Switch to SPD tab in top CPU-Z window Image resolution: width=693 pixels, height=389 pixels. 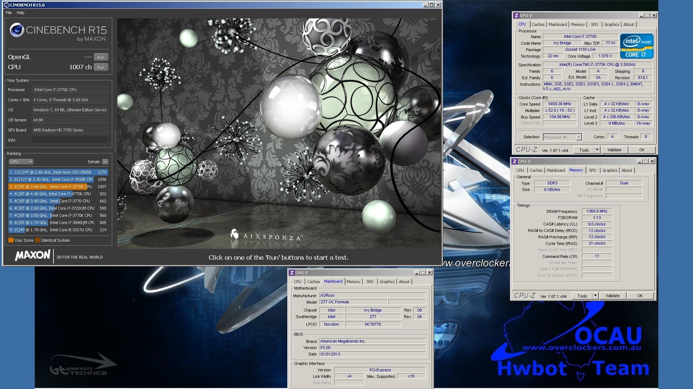pyautogui.click(x=594, y=24)
